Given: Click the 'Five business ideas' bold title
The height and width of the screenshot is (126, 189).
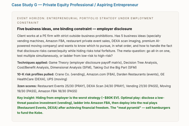Looking at the screenshot, I should tap(74, 29).
